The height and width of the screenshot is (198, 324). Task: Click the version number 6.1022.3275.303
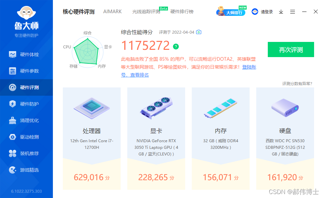click(26, 191)
